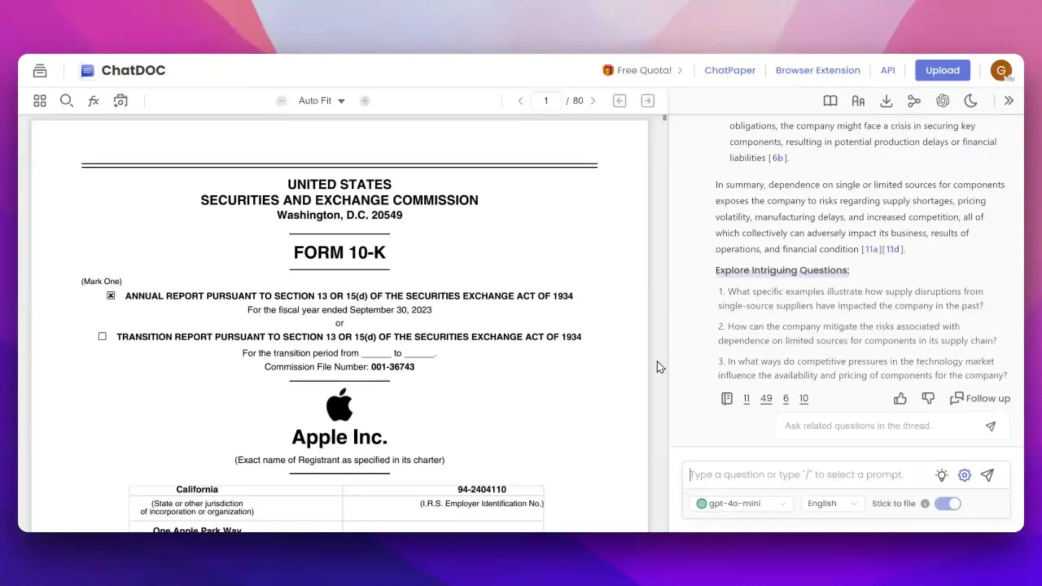Open the English language dropdown

point(832,504)
